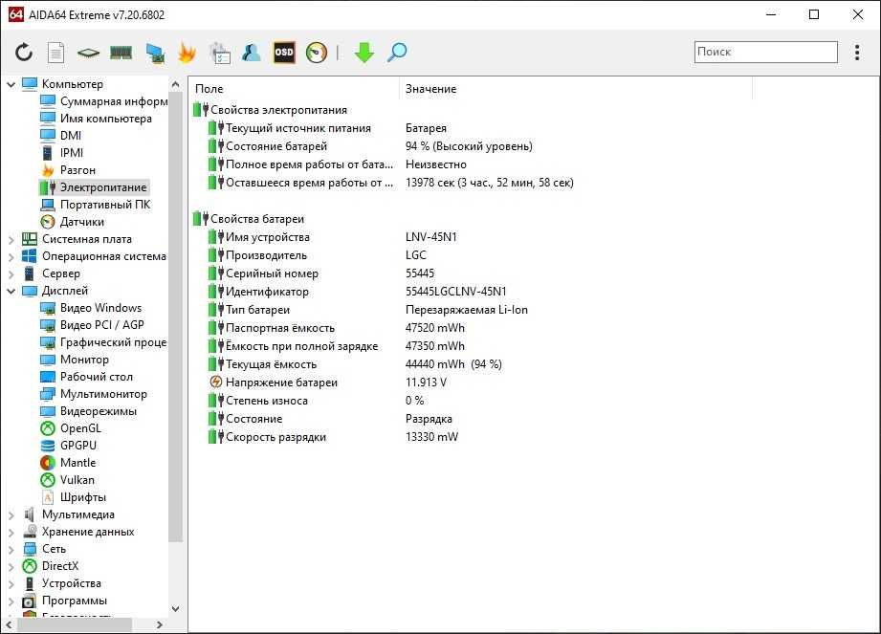Viewport: 881px width, 634px height.
Task: Click the tree scrollbar down arrow
Action: pos(175,609)
